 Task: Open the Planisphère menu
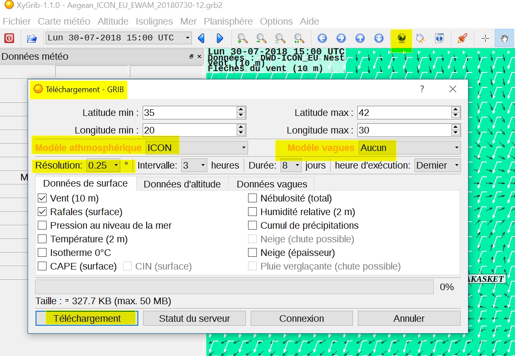tap(228, 22)
